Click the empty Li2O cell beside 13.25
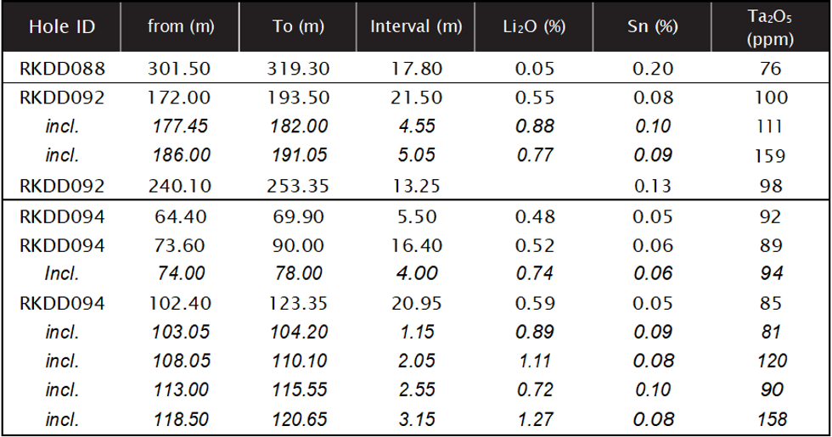Screen dimensions: 832x437 (533, 186)
